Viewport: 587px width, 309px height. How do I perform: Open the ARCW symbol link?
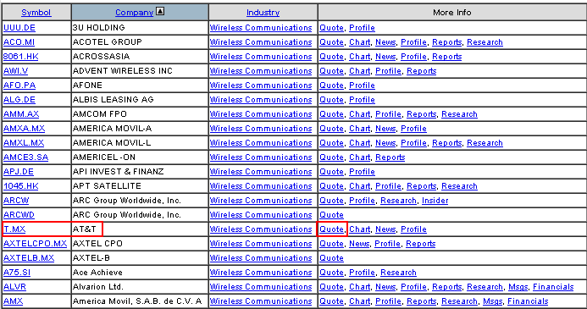(x=16, y=201)
